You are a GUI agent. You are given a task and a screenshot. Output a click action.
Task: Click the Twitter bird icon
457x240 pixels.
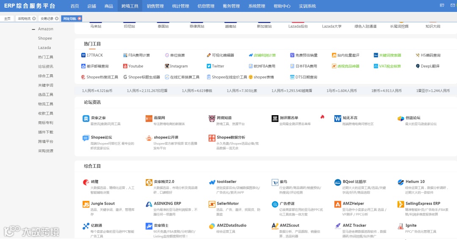pyautogui.click(x=209, y=66)
